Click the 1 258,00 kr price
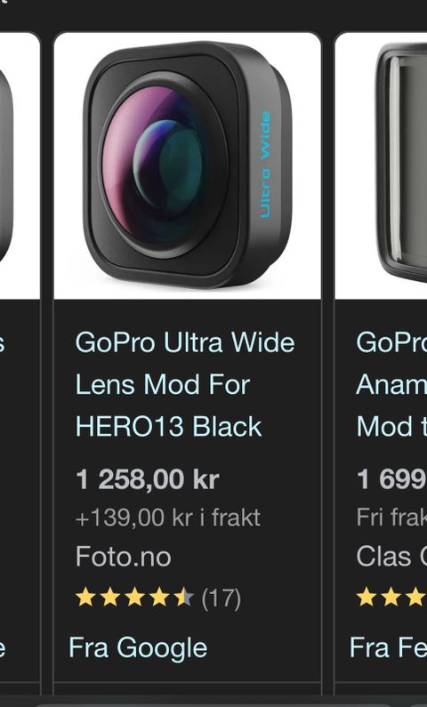 point(147,478)
